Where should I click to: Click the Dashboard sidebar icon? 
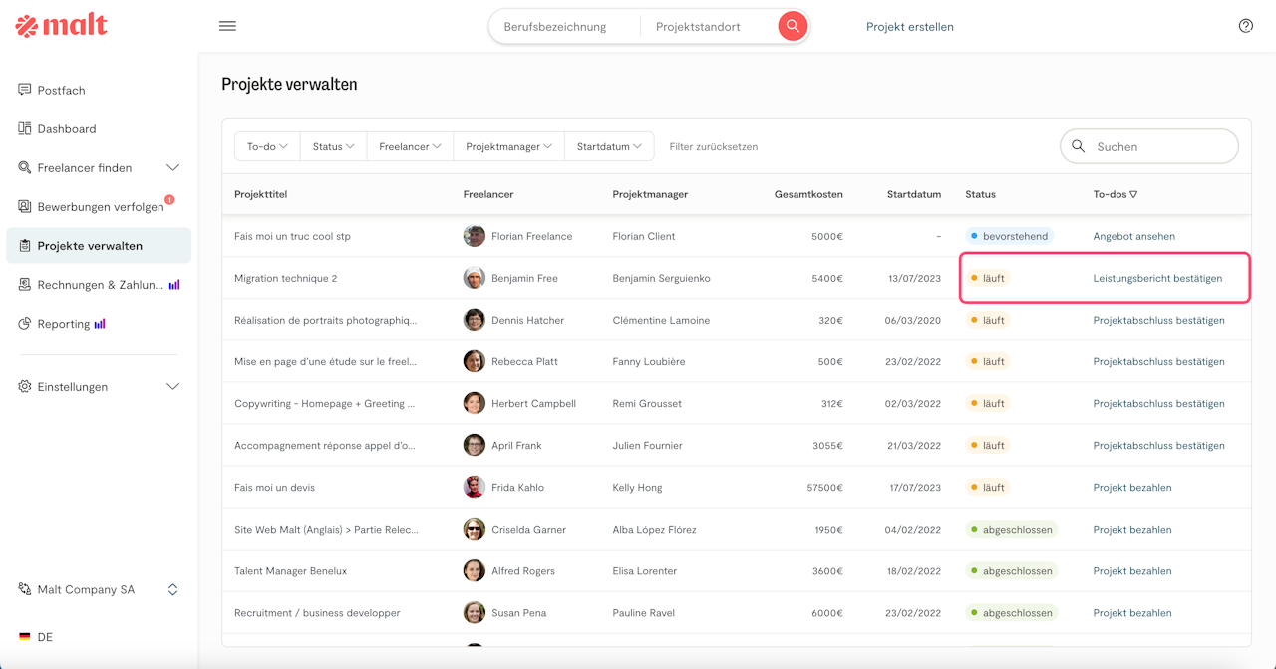coord(25,128)
